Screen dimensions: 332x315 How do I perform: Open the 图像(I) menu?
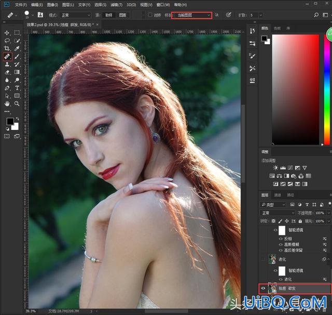point(52,5)
